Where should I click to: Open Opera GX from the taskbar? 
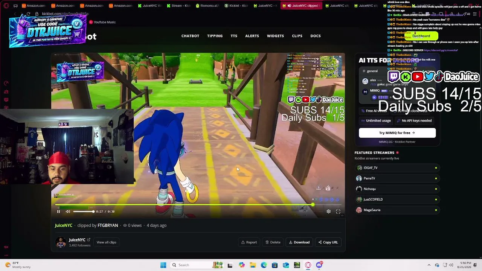click(x=308, y=265)
